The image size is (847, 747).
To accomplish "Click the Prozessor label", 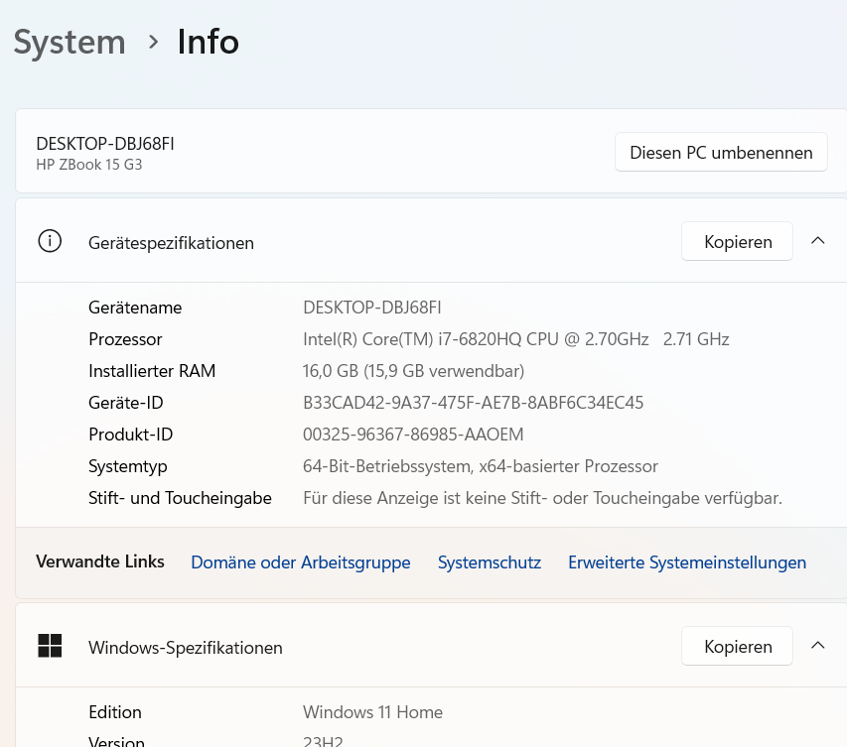I will tap(125, 339).
